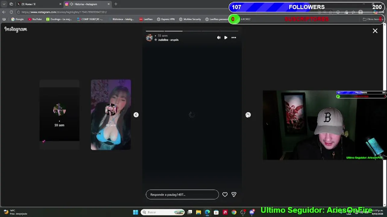Open the "COMP 10.867,93" bookmark
This screenshot has height=217, width=387.
[90, 19]
